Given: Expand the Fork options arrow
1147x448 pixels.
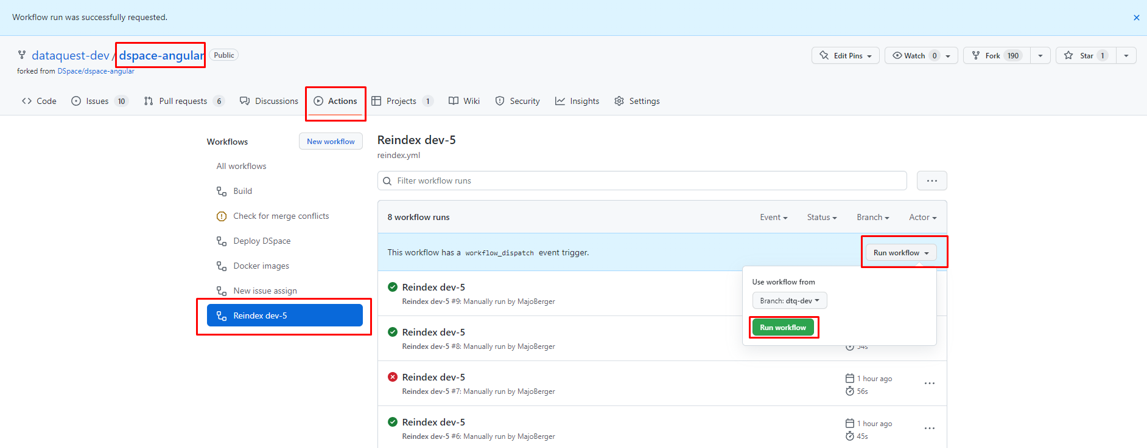Looking at the screenshot, I should click(1040, 55).
